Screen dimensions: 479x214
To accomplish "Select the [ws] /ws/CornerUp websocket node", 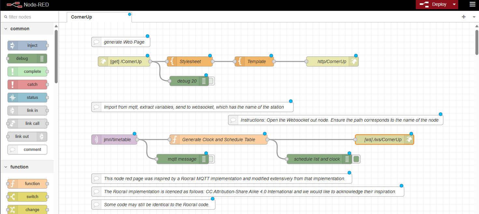I will [x=384, y=139].
